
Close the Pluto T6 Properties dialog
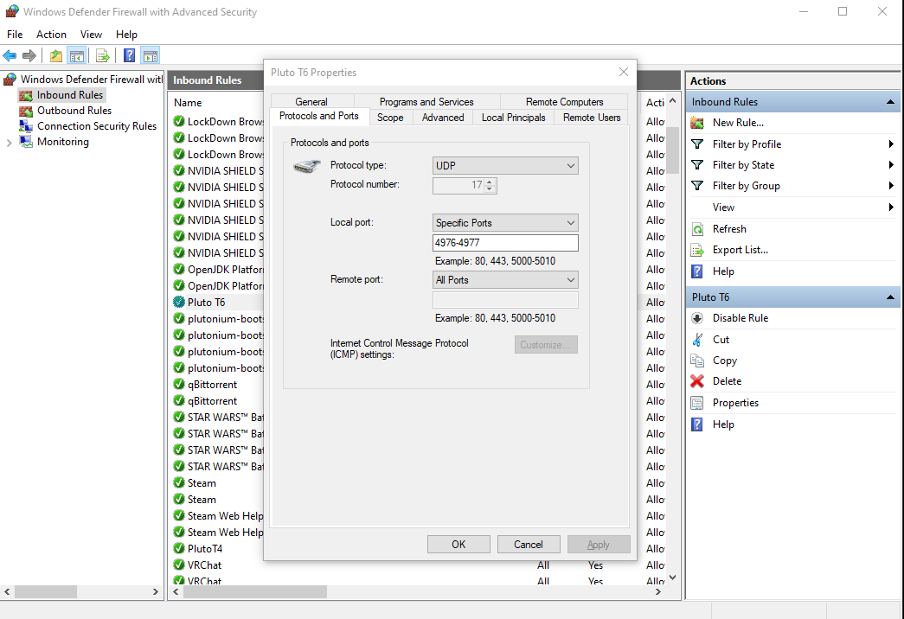coord(624,72)
